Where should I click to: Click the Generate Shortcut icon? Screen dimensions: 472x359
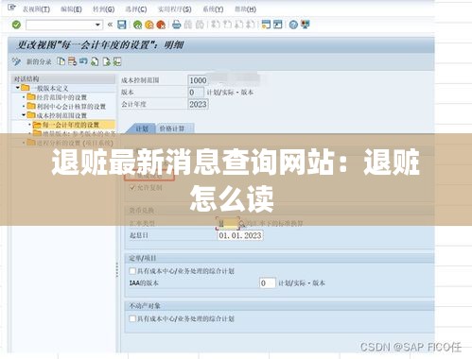coord(278,25)
